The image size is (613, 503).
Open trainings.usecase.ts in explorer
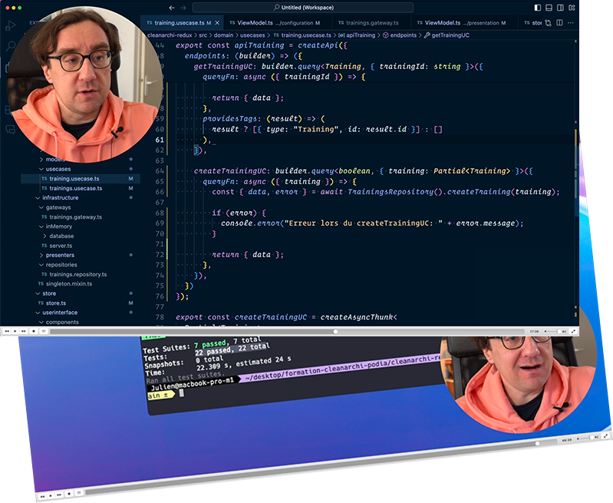[76, 188]
